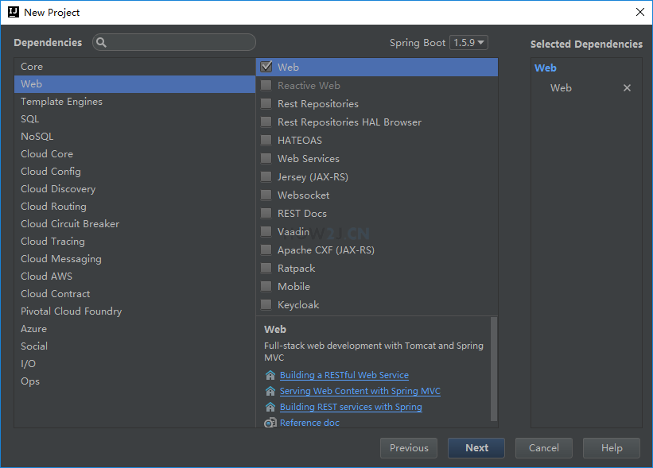This screenshot has width=653, height=468.
Task: Tick the Keycloak checkbox
Action: 266,305
